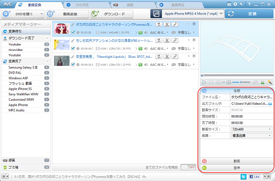Click the 動画追加 button
The width and height of the screenshot is (275, 181).
pos(67,14)
